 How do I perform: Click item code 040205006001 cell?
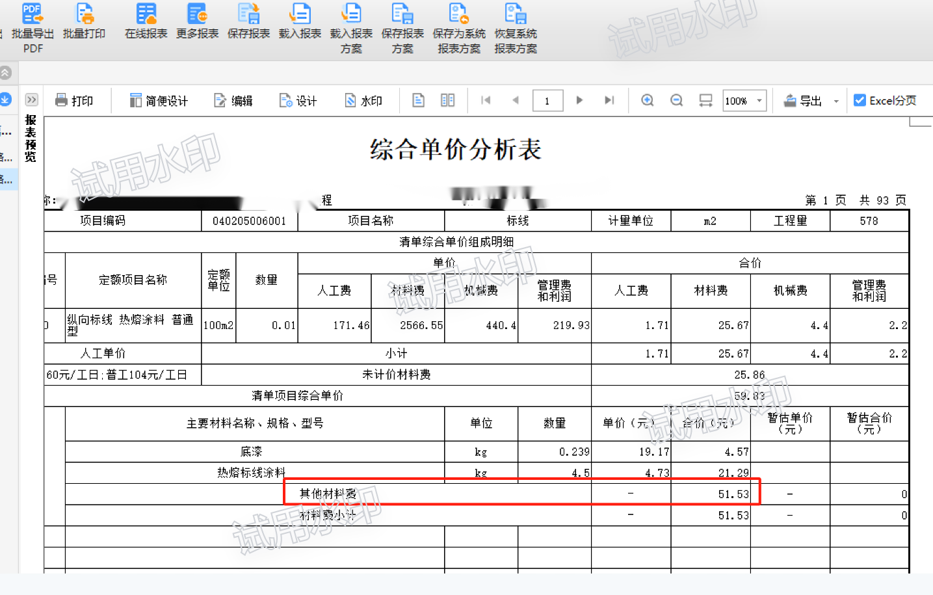click(250, 221)
